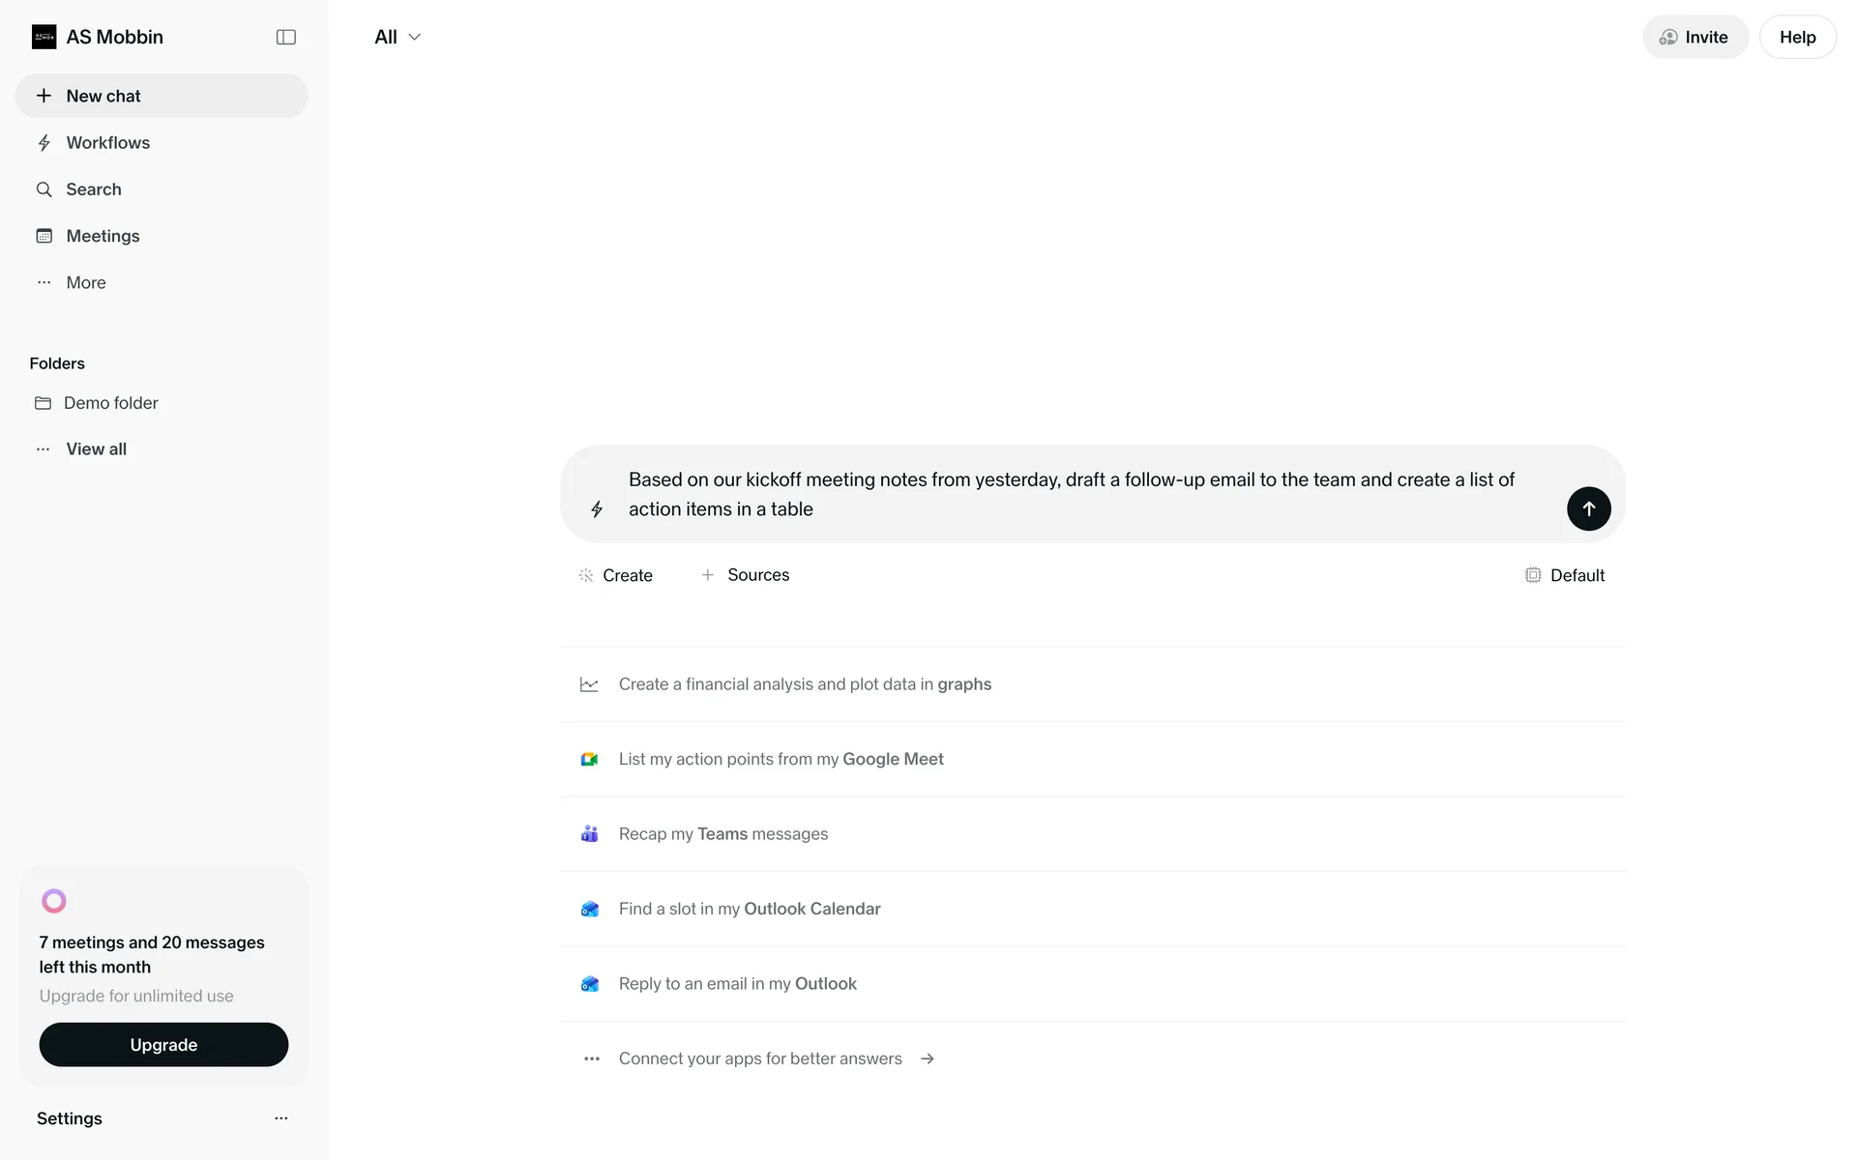Add Sources to the prompt
This screenshot has height=1160, width=1857.
click(x=746, y=575)
